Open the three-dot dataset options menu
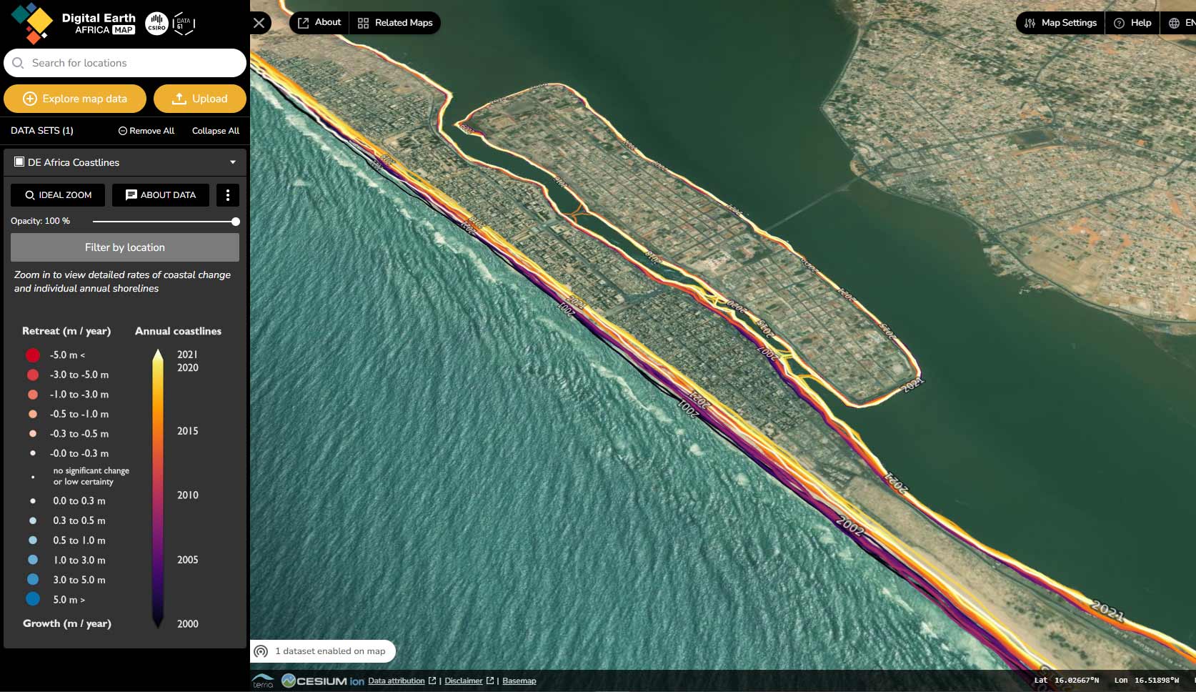The width and height of the screenshot is (1196, 692). pos(228,195)
